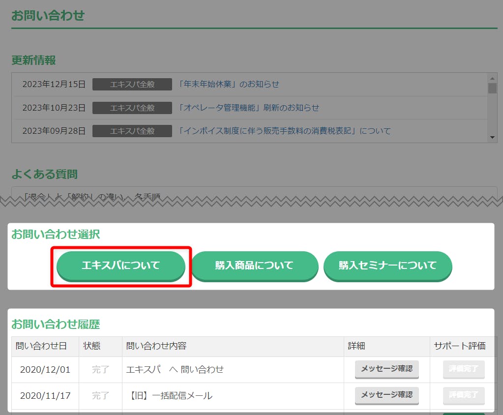Click the down arrow of 更新情報 scrollbar
The width and height of the screenshot is (503, 415).
point(492,138)
